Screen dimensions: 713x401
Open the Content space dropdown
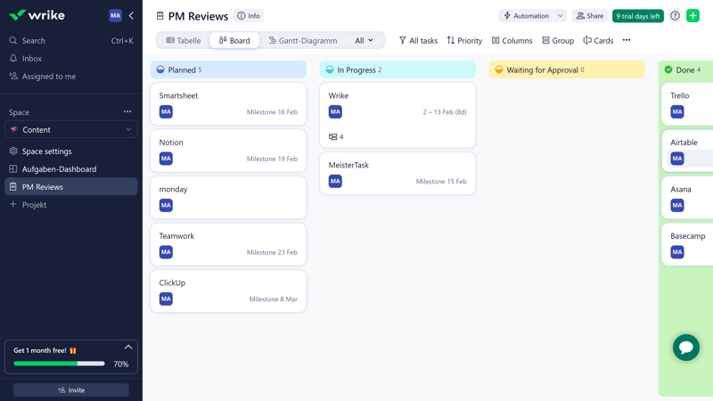pos(71,129)
